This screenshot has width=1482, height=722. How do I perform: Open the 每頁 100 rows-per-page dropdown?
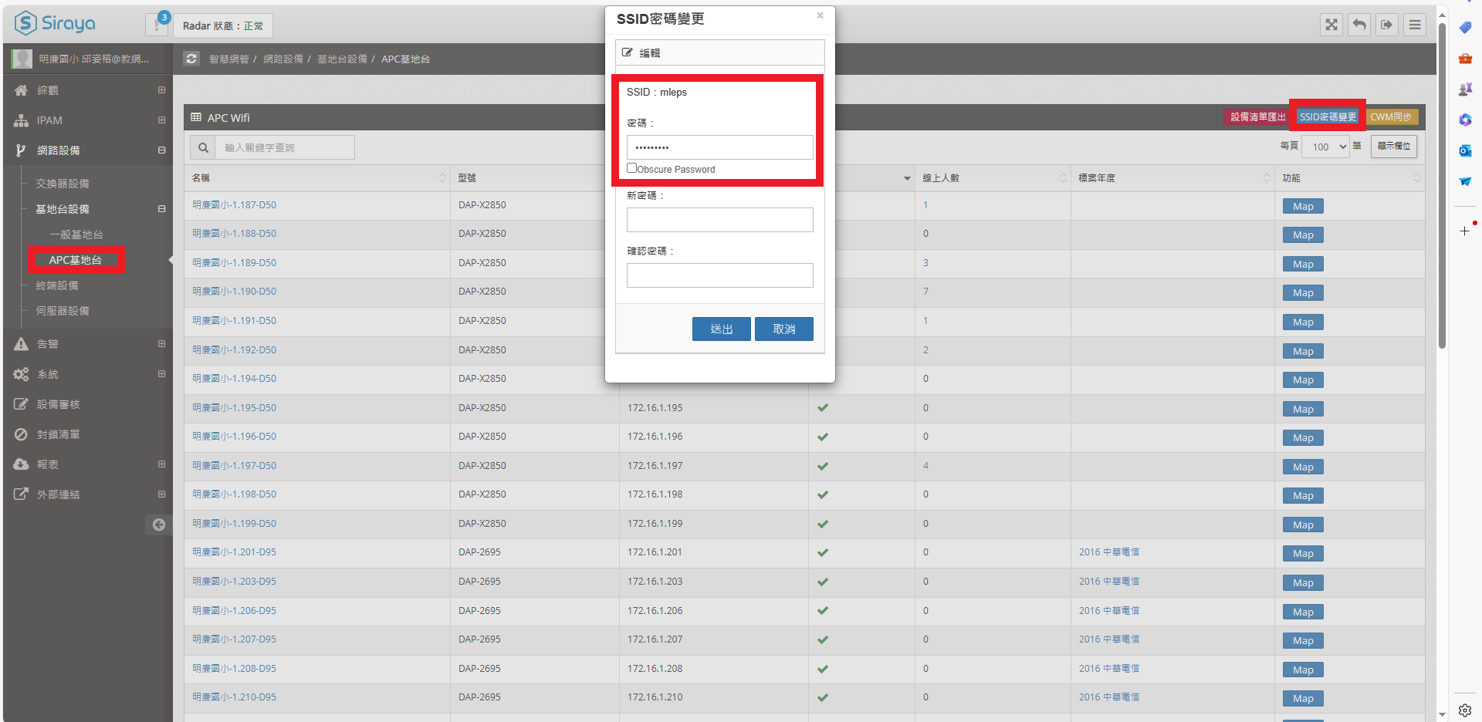pyautogui.click(x=1325, y=147)
